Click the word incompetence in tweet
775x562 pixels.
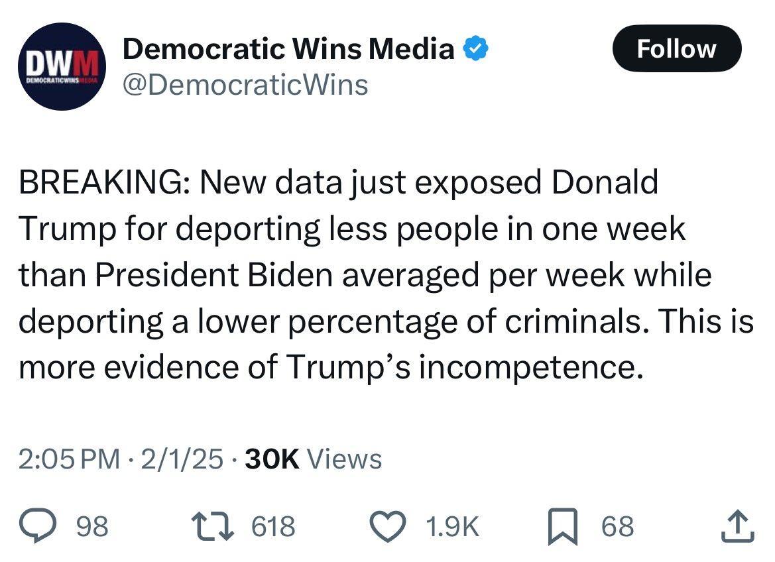coord(531,368)
